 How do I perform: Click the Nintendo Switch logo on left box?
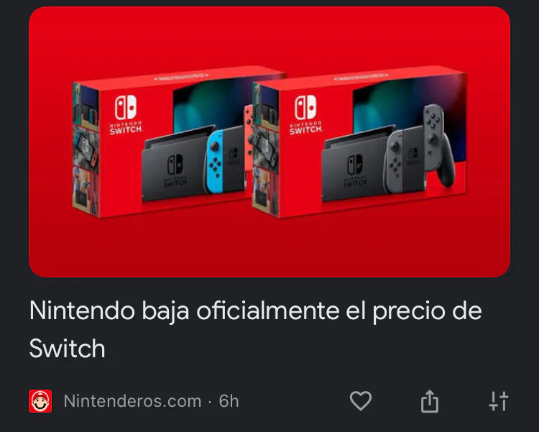(126, 114)
